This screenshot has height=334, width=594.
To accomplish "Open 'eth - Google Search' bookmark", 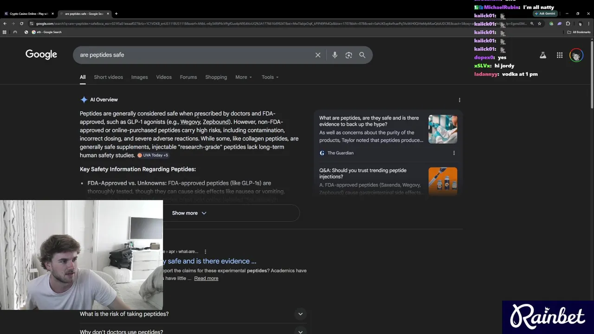I will (x=46, y=32).
